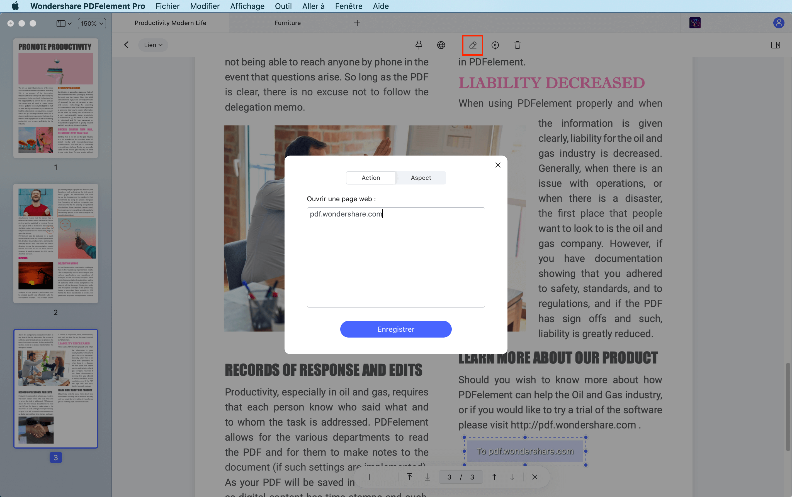Image resolution: width=792 pixels, height=497 pixels.
Task: Switch to the Furniture document tab
Action: 287,23
